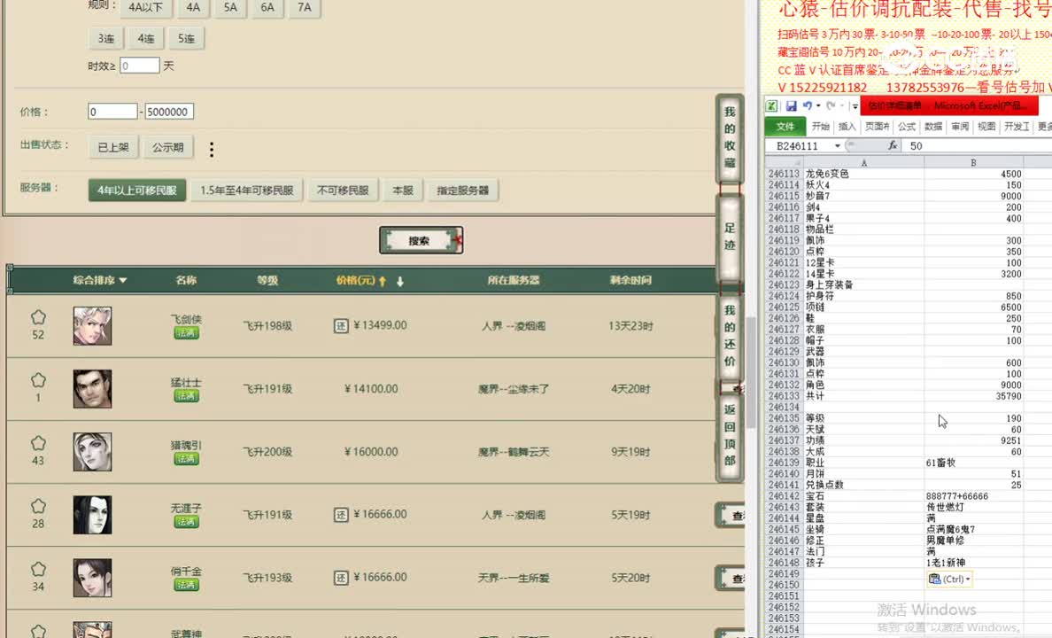Image resolution: width=1052 pixels, height=638 pixels.
Task: Sort price descending with the white down arrow
Action: coord(400,282)
